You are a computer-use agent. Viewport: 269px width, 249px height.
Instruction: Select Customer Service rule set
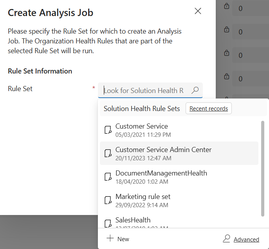pos(141,127)
